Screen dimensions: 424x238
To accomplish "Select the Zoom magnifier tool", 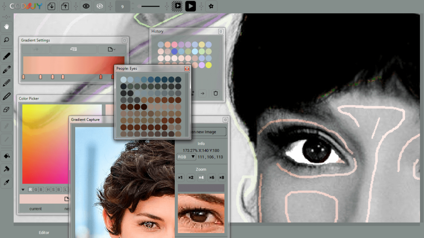I will click(x=7, y=40).
